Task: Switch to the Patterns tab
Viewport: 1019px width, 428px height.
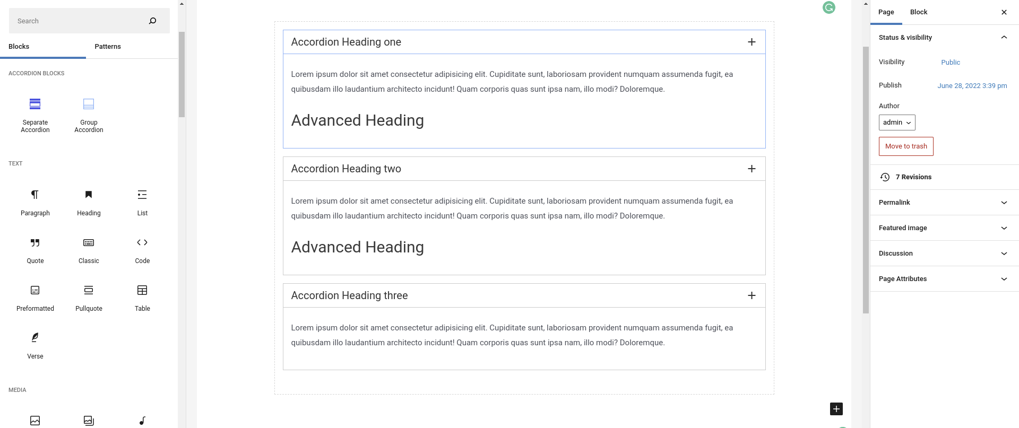Action: click(x=108, y=47)
